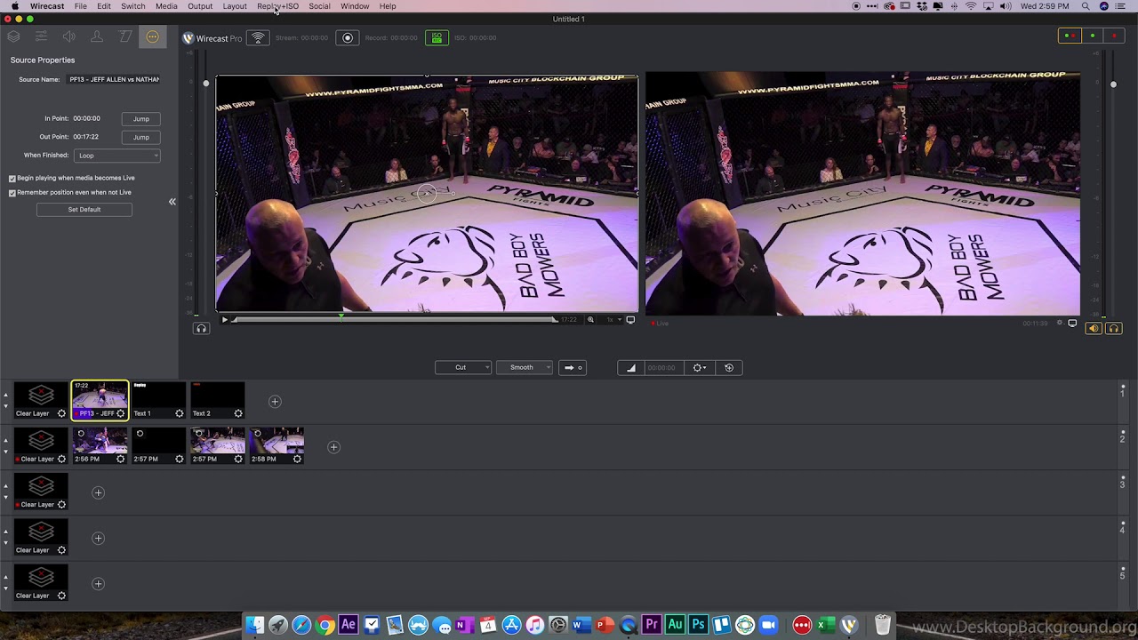
Task: Open gear settings on 2:58 PM shot
Action: (x=297, y=460)
